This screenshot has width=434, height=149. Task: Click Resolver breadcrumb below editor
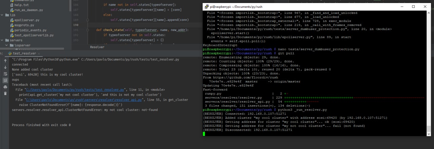click(97, 47)
